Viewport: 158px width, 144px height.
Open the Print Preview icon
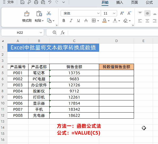(x=43, y=2)
